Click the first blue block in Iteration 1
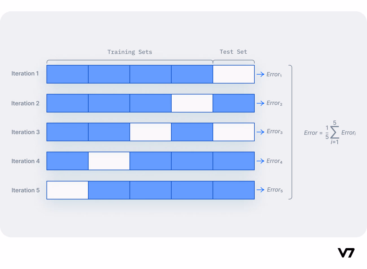Viewport: 367px width, 269px height. 67,74
